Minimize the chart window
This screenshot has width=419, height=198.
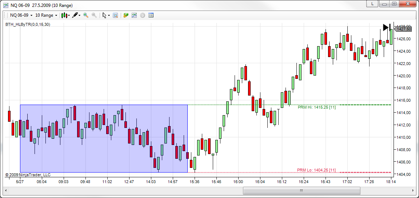point(384,4)
